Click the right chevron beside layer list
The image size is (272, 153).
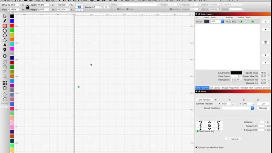click(x=265, y=55)
